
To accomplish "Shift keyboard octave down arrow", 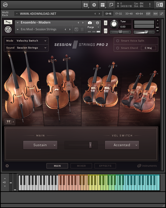I will click(5, 186).
